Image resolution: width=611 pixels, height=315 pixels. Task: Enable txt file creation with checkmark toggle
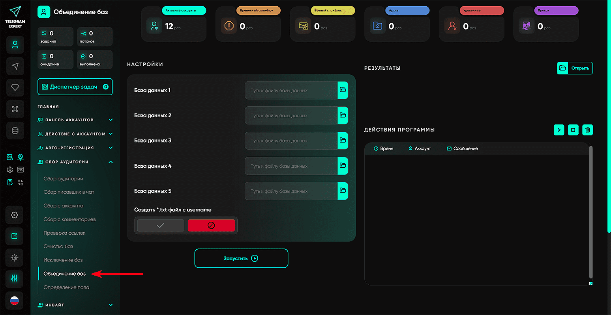161,226
